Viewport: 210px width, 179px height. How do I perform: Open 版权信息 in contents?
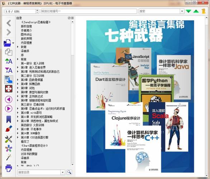point(27,26)
